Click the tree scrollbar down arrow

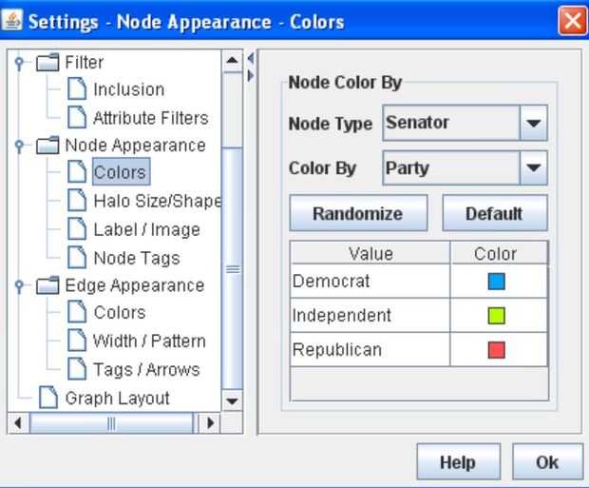[x=232, y=400]
